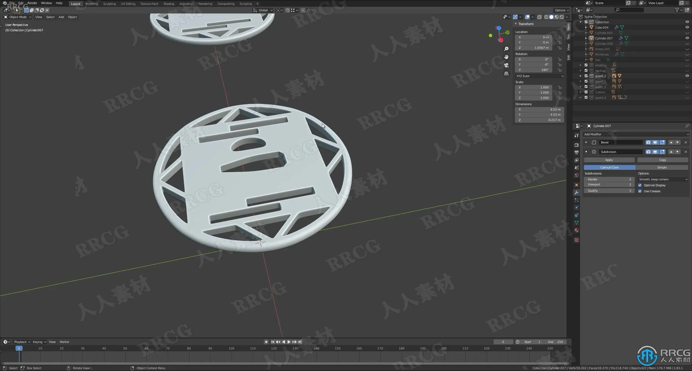Open the Material properties tab icon

[577, 230]
